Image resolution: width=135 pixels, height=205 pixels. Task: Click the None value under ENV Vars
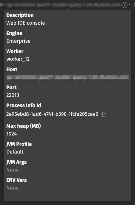[12, 188]
